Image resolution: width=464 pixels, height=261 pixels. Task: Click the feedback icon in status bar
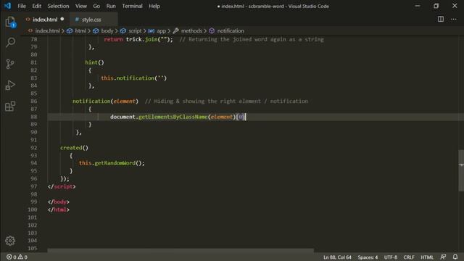pos(443,257)
